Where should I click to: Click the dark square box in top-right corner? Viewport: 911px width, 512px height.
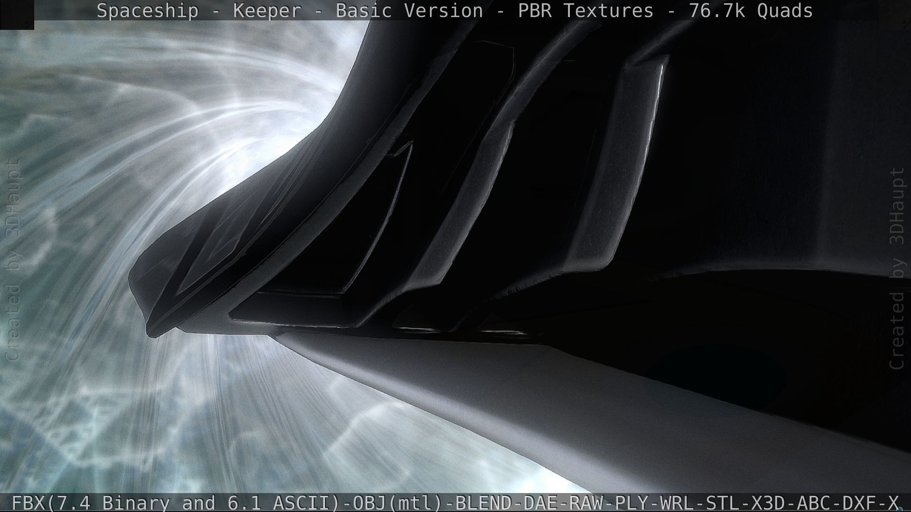tap(895, 14)
